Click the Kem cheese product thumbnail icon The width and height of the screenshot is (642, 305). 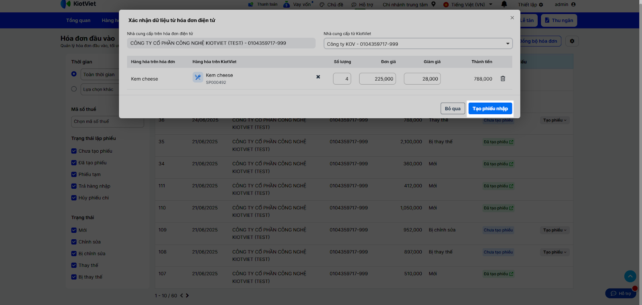[x=198, y=77]
